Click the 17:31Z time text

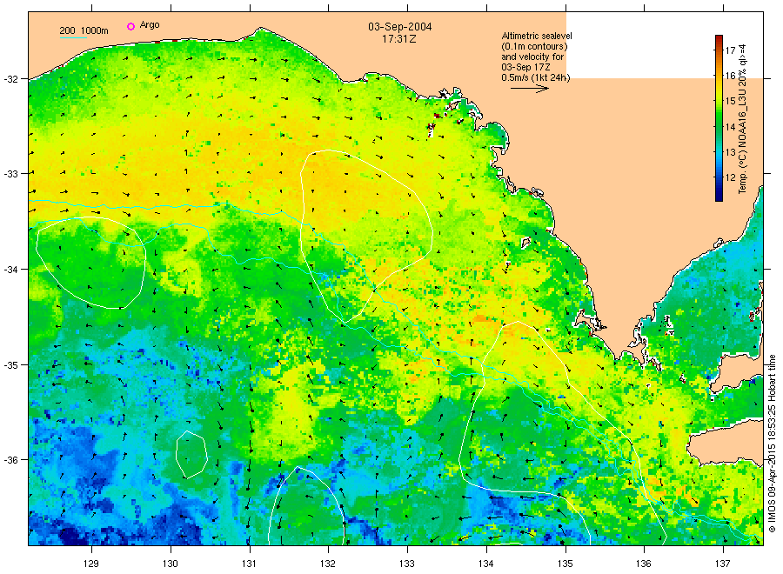coord(399,39)
